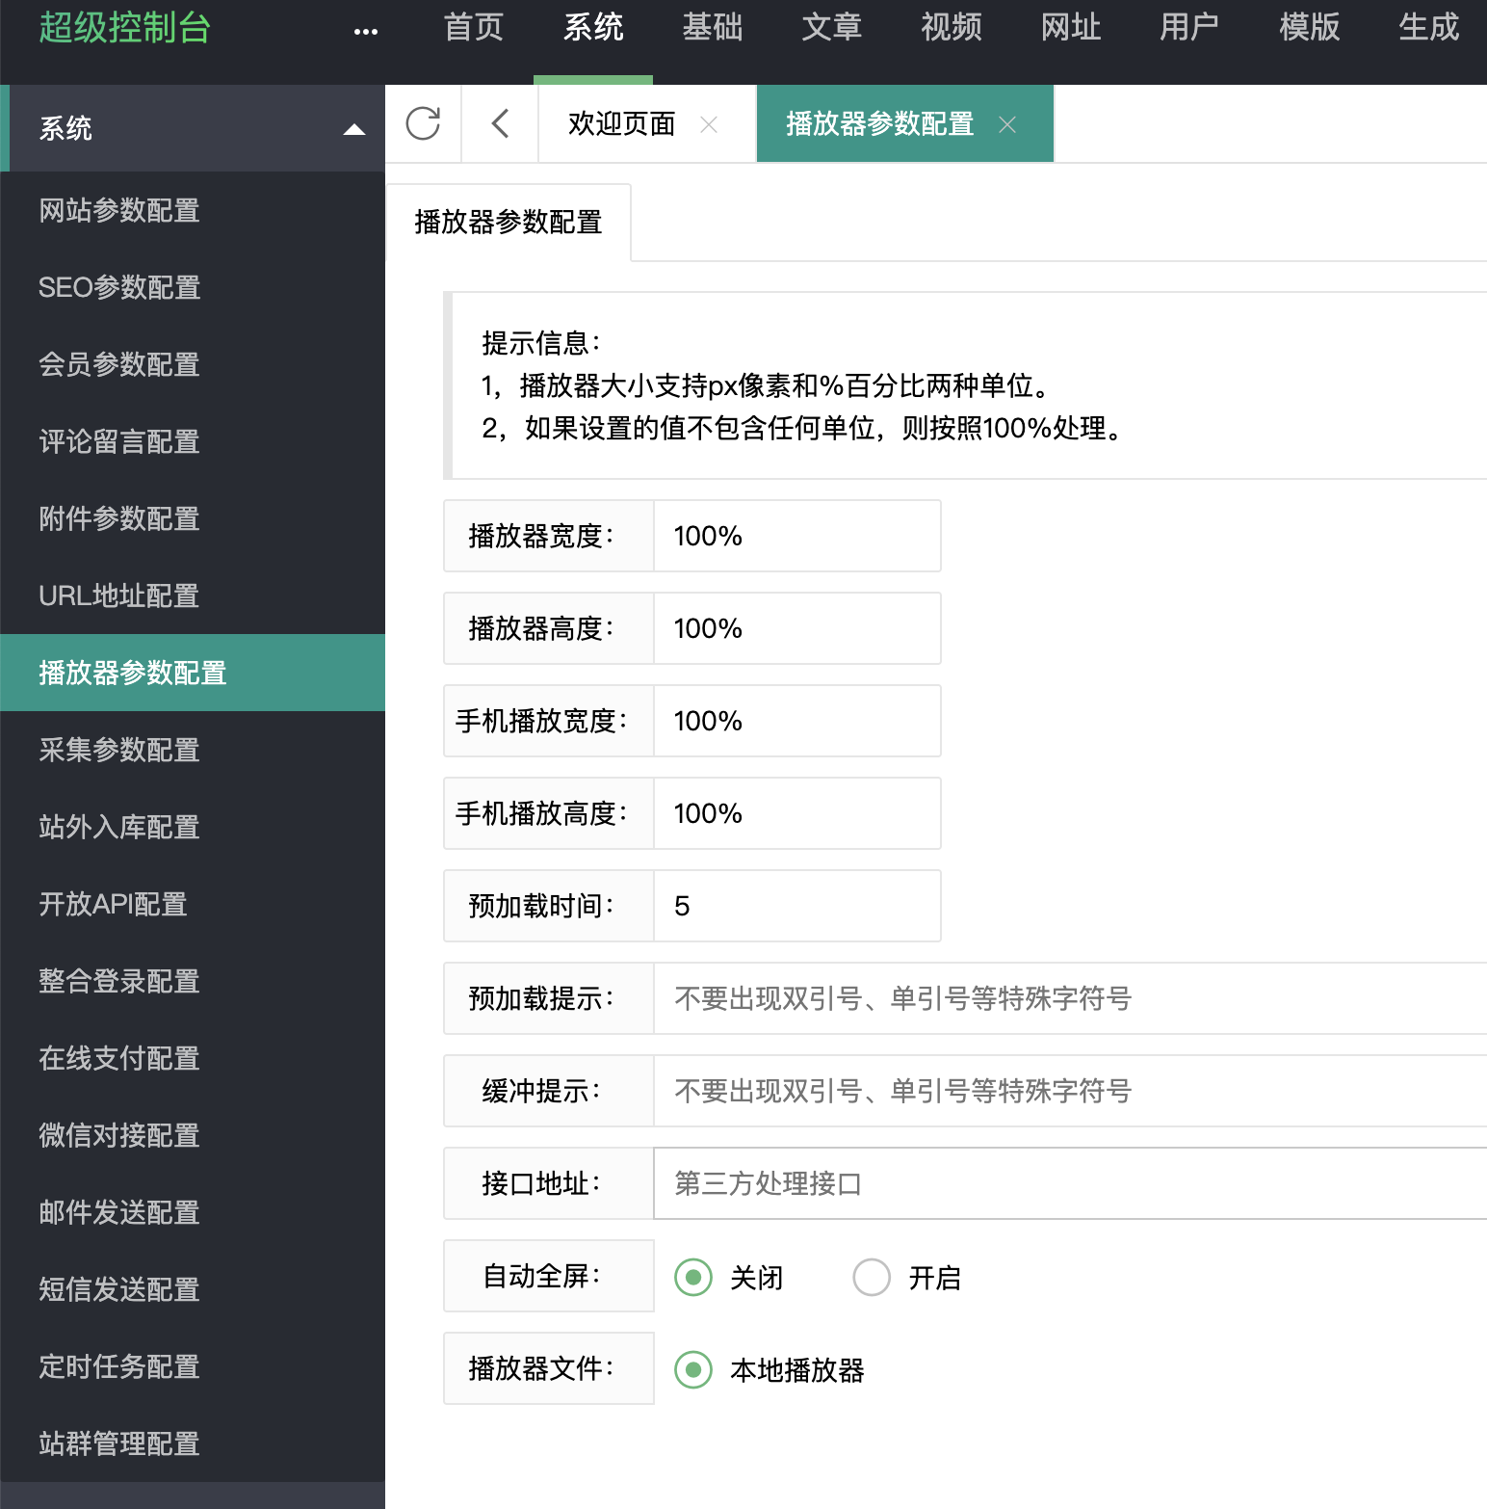Click the 播放器宽度 input field
The image size is (1487, 1509).
(x=797, y=536)
